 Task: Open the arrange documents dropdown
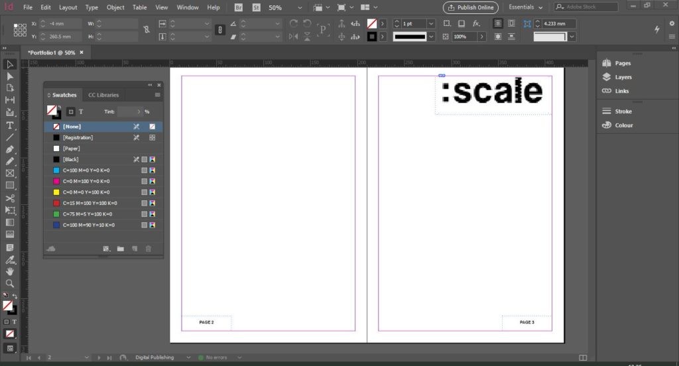tap(369, 7)
